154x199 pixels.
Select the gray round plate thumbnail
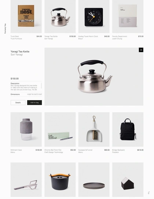click(x=94, y=180)
